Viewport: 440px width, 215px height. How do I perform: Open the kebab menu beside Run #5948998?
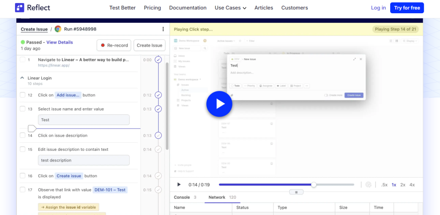click(163, 29)
